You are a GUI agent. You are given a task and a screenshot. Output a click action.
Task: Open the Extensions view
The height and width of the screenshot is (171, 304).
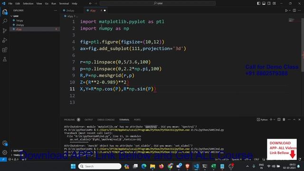tap(5, 50)
